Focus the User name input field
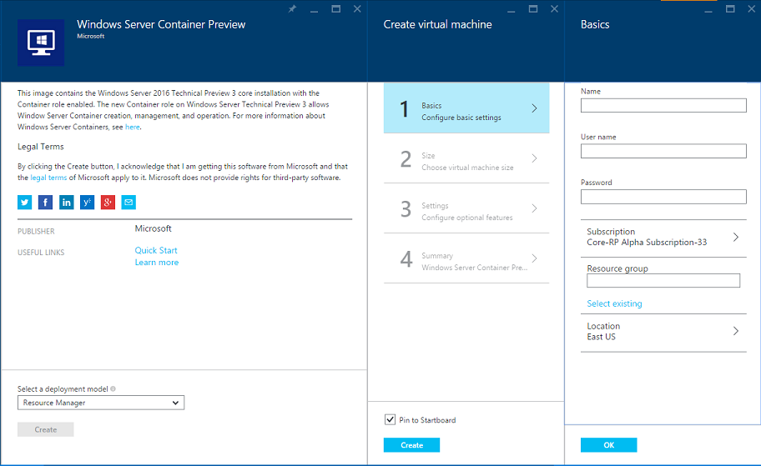Image resolution: width=761 pixels, height=466 pixels. coord(663,151)
